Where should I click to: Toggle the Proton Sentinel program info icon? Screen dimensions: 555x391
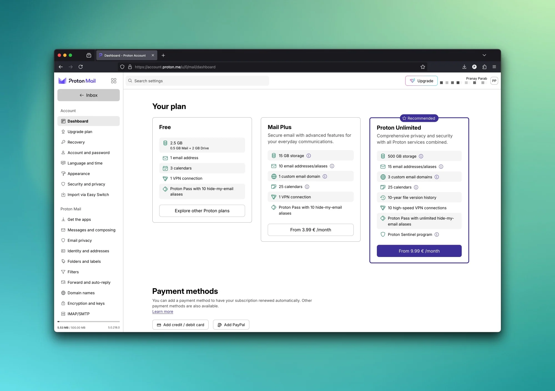pyautogui.click(x=437, y=234)
